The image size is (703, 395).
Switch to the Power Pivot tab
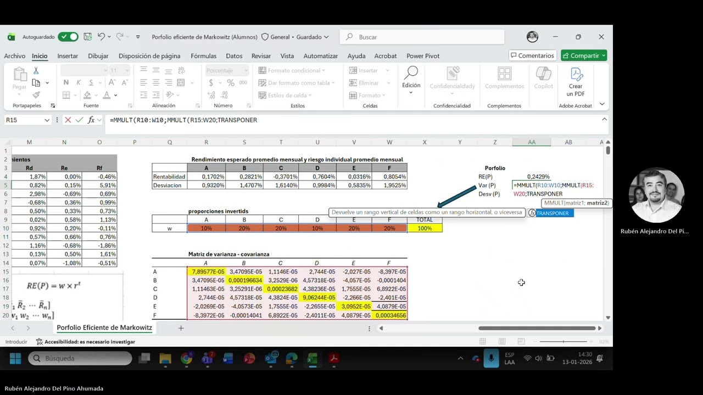tap(423, 56)
